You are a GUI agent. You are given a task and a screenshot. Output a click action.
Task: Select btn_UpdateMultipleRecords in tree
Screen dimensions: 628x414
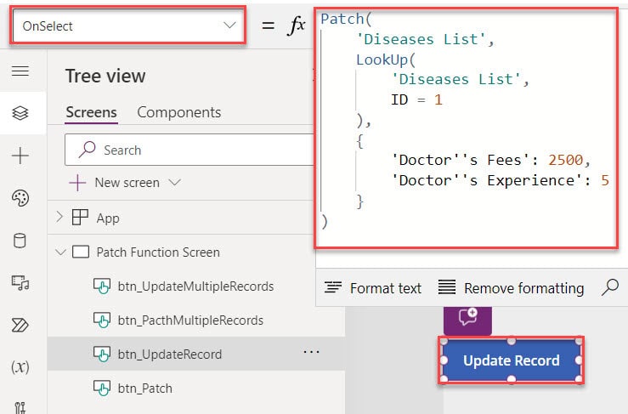pyautogui.click(x=195, y=286)
